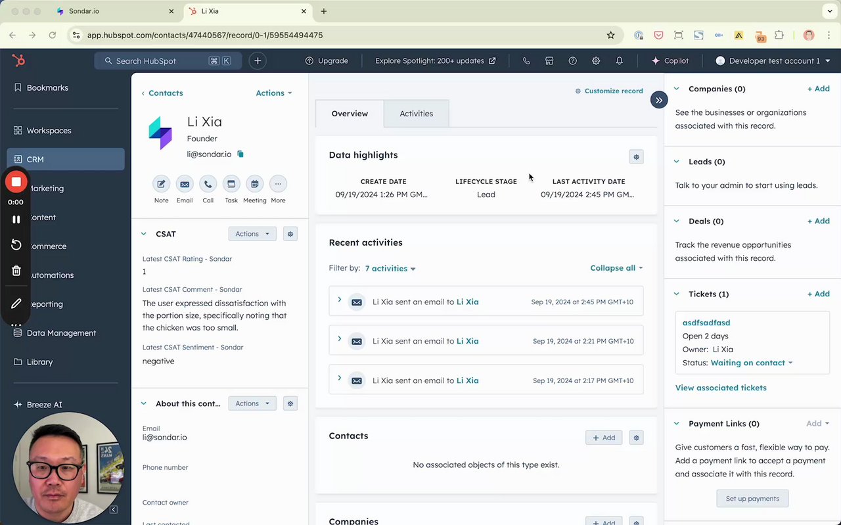Collapse the Leads (0) panel
The height and width of the screenshot is (525, 841).
pos(677,162)
